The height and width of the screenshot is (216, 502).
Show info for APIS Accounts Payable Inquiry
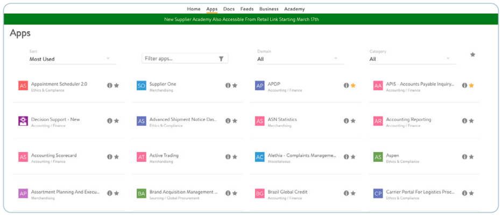pyautogui.click(x=464, y=85)
